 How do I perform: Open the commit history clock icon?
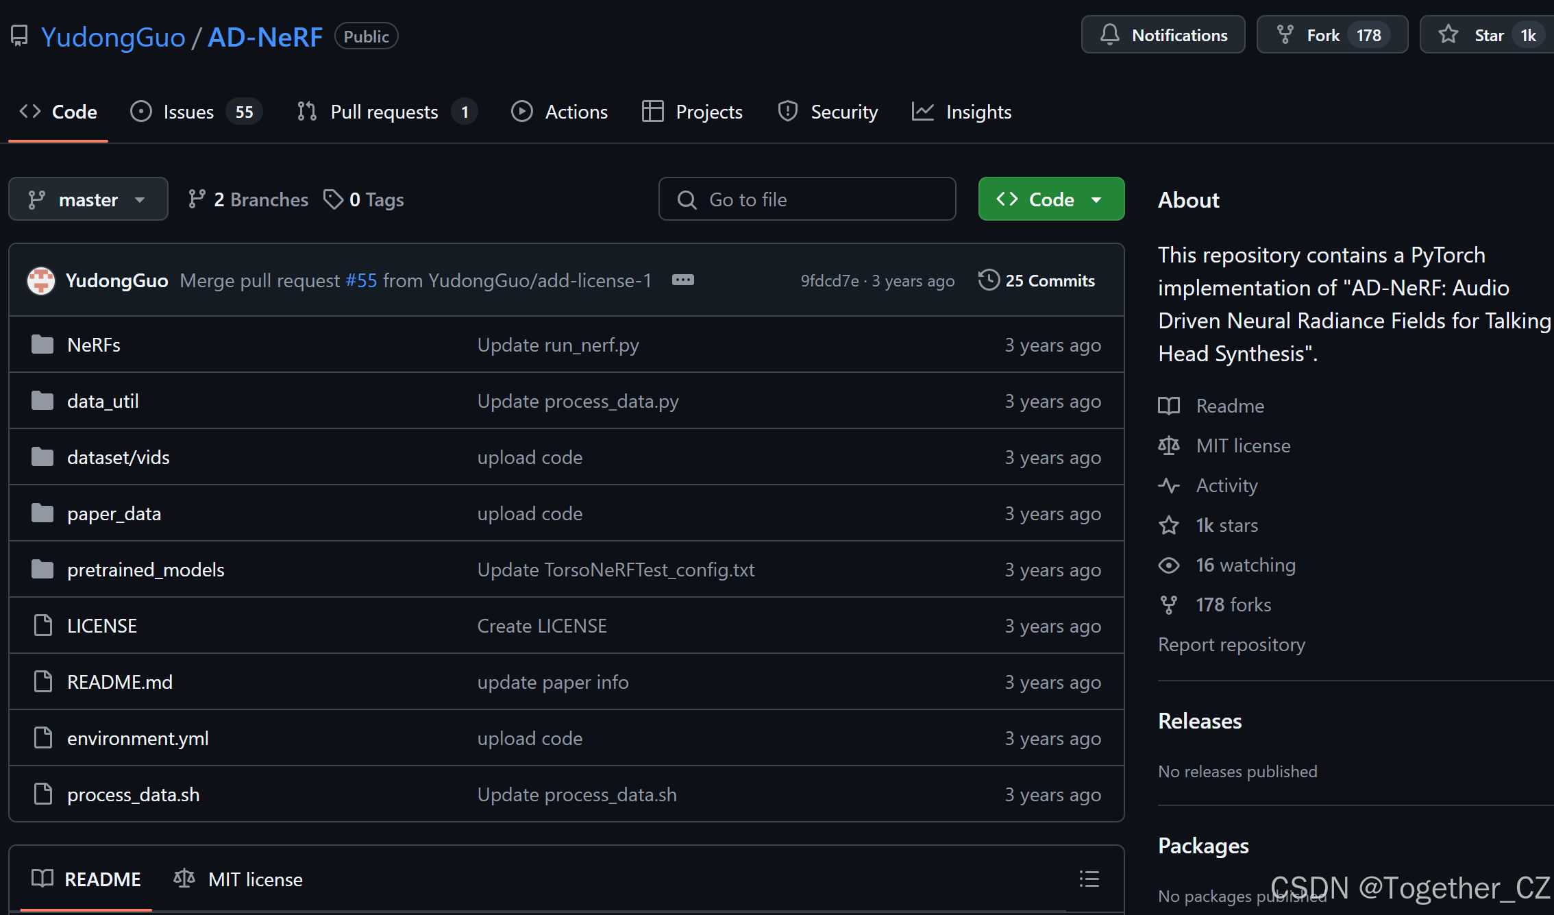tap(989, 280)
